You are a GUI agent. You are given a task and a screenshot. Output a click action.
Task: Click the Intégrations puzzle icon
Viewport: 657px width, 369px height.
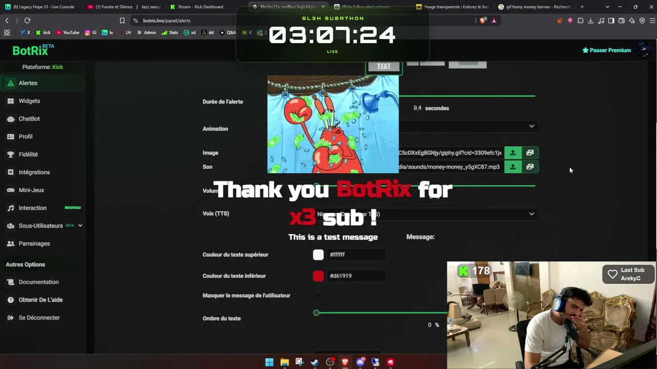pos(10,172)
